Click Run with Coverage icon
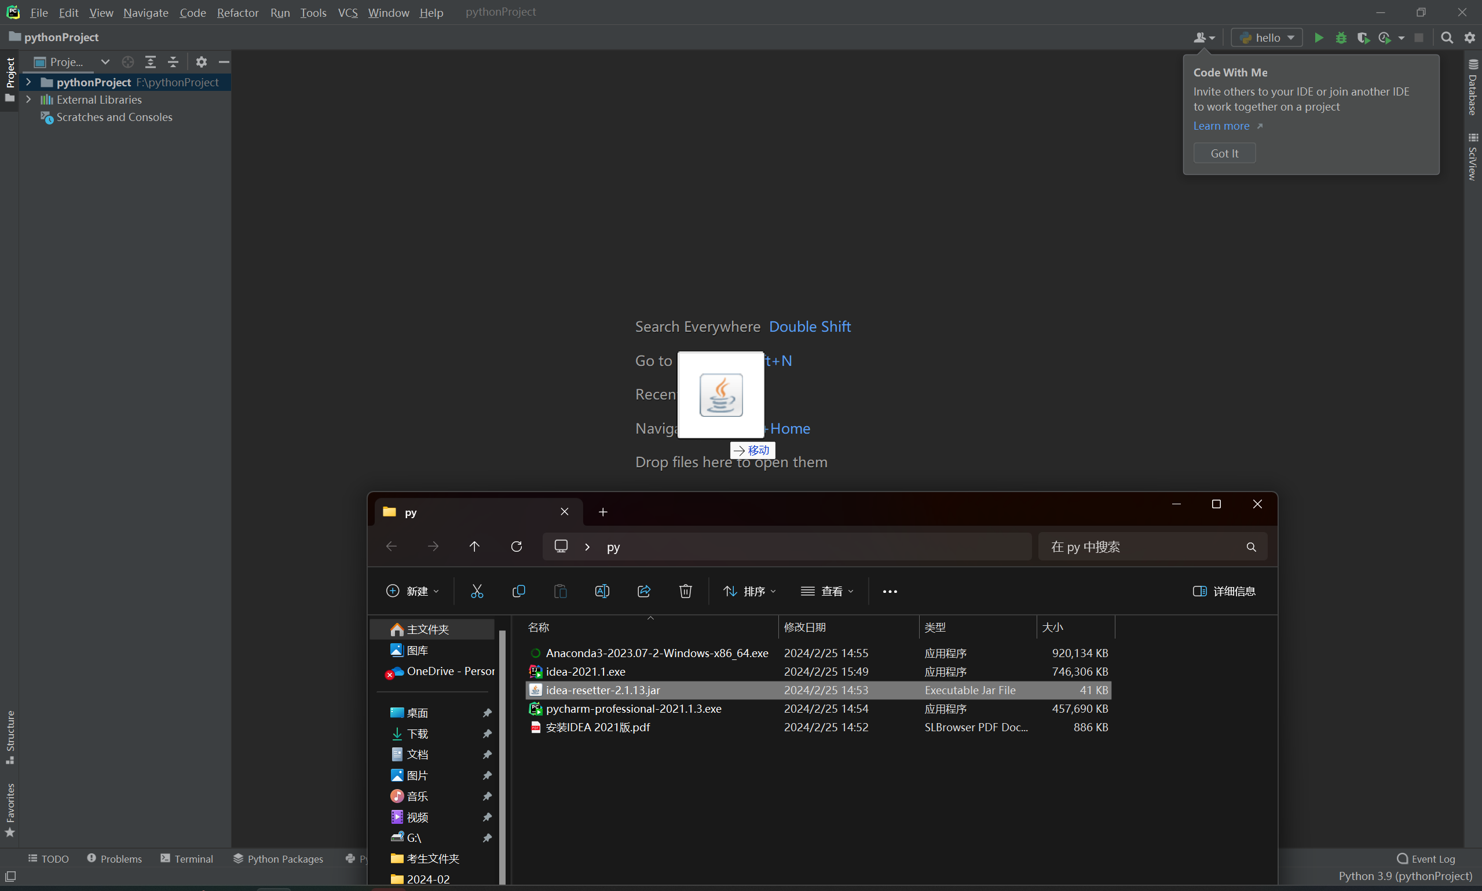 (x=1363, y=38)
